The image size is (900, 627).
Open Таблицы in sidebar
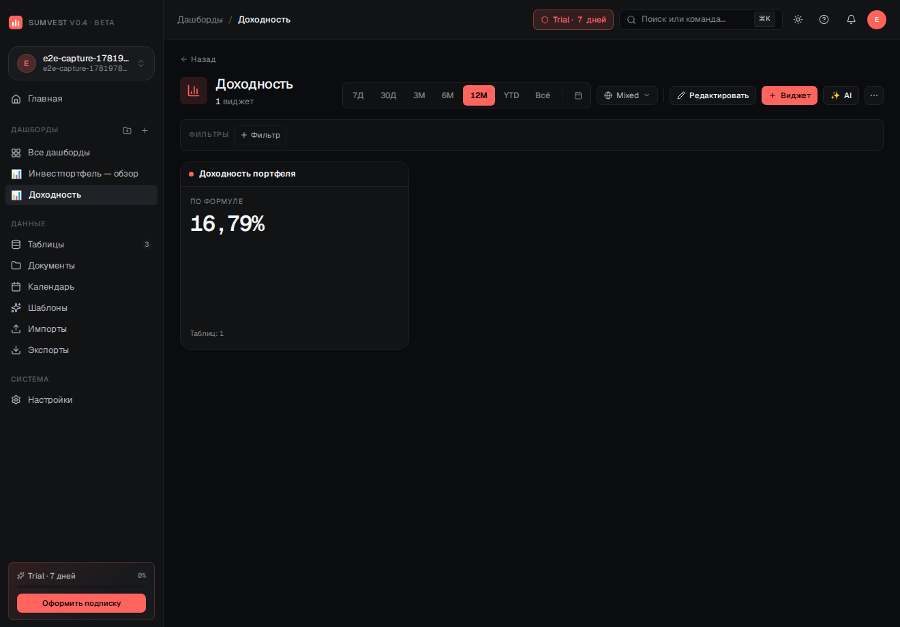coord(81,244)
